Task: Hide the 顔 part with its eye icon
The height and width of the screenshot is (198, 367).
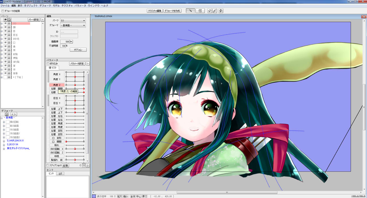Action: (5, 27)
